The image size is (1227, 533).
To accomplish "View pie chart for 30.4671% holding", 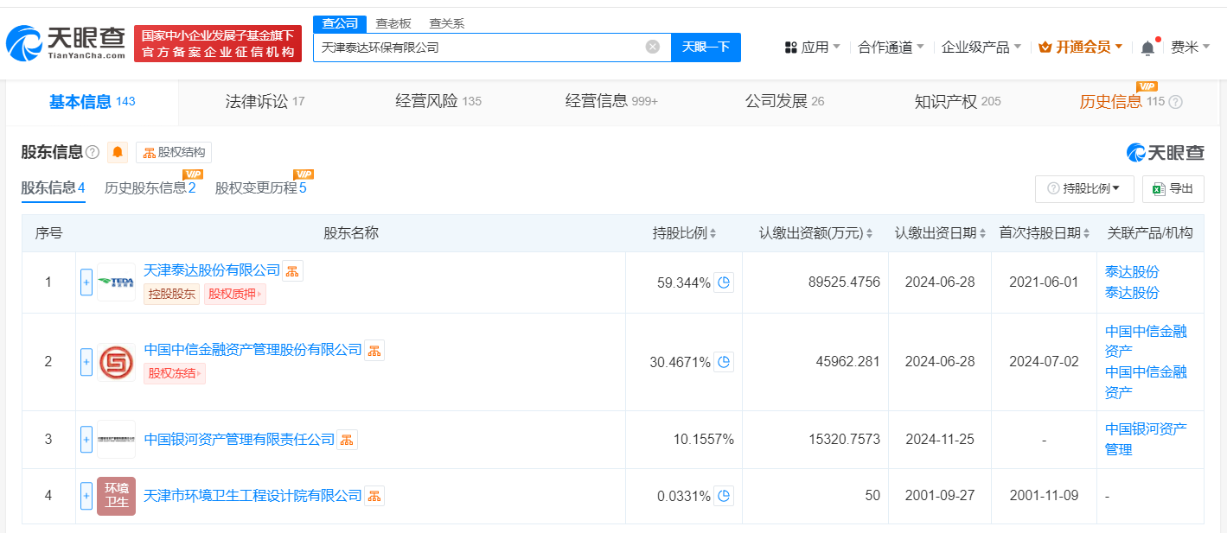I will [724, 362].
